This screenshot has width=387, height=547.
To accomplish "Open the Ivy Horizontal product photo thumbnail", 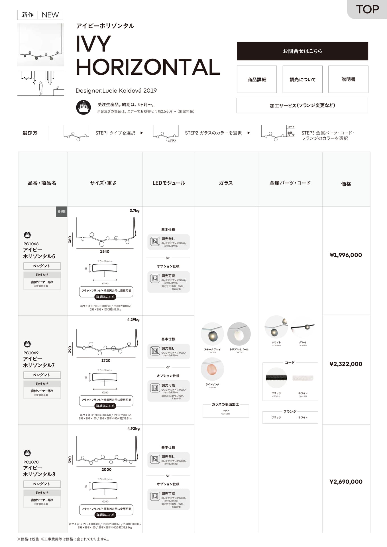I will 41,45.
